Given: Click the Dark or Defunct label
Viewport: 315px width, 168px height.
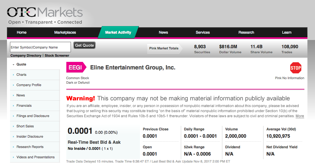Looking at the screenshot, I should click(x=78, y=83).
